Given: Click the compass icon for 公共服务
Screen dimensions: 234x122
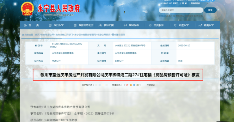Looking at the screenshot, I should [x=150, y=25].
